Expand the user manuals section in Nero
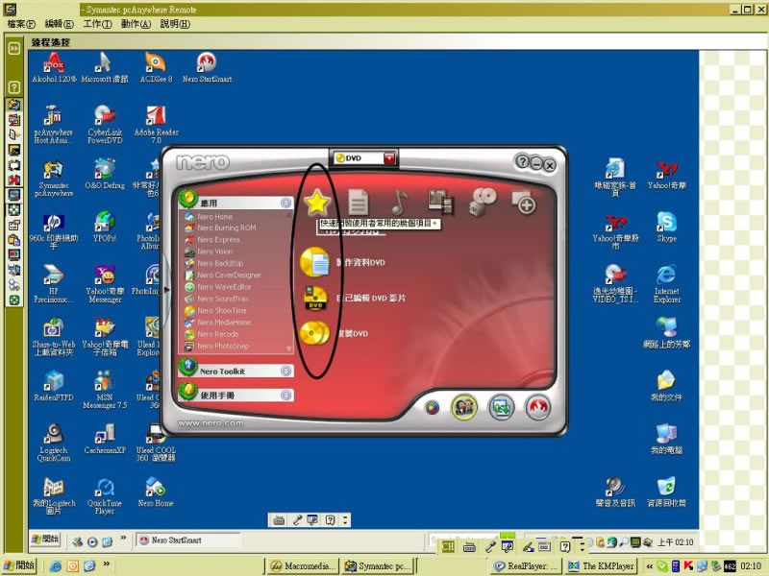The image size is (769, 576). click(286, 395)
